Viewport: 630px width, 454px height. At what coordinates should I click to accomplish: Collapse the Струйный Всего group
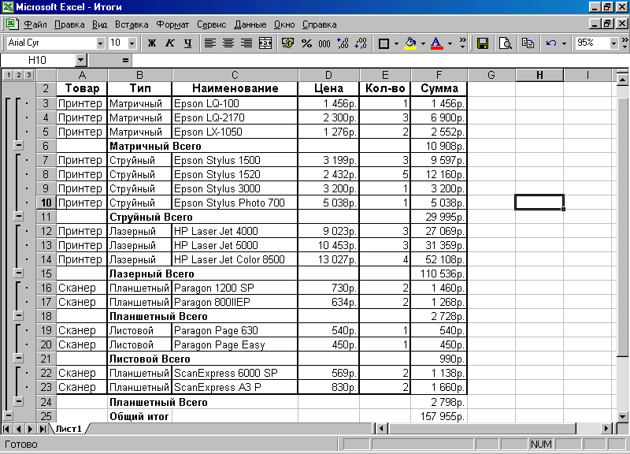(18, 216)
